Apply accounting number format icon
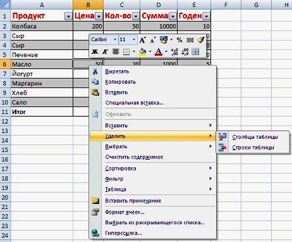This screenshot has width=292, height=242. [x=164, y=40]
